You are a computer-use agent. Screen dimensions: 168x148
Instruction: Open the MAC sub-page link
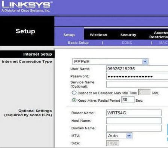(164, 43)
